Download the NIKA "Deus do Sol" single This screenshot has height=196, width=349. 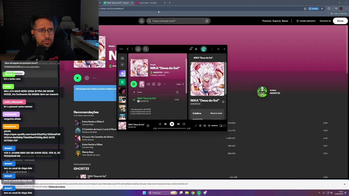pyautogui.click(x=159, y=84)
